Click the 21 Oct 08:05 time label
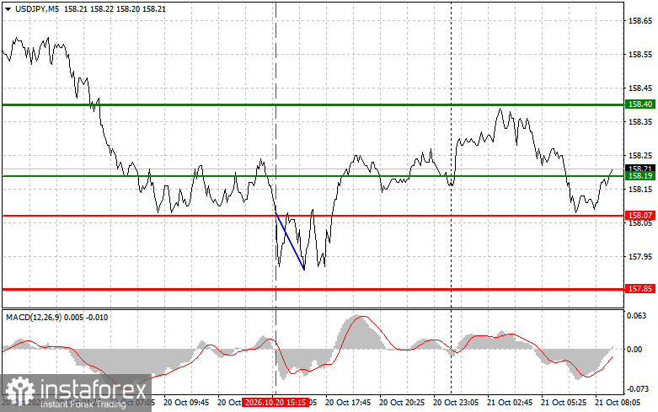658x412 pixels. (x=618, y=403)
